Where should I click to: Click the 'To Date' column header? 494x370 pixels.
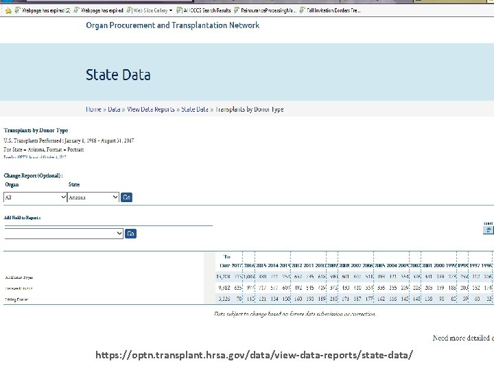(225, 261)
